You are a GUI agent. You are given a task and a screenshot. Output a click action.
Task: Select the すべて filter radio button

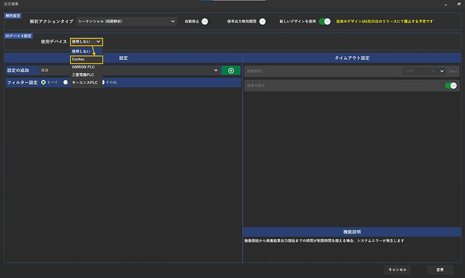[x=43, y=82]
